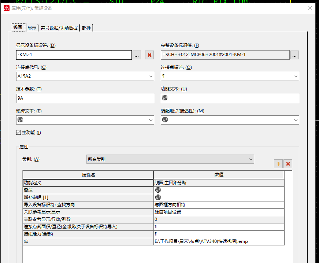This screenshot has height=263, width=319.
Task: Uncheck the 主功能 checkbox
Action: point(19,133)
